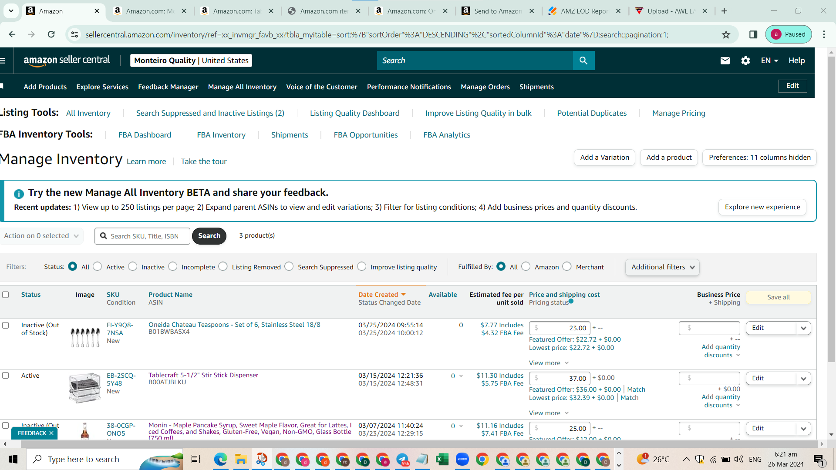The height and width of the screenshot is (470, 836).
Task: Go to FBA Inventory tab
Action: [x=221, y=135]
